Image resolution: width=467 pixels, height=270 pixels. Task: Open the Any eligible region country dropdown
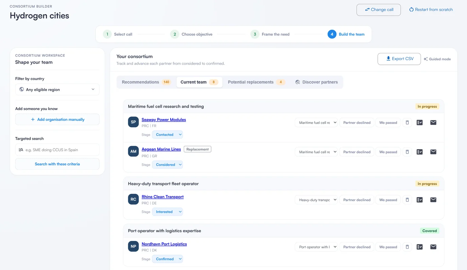click(57, 89)
